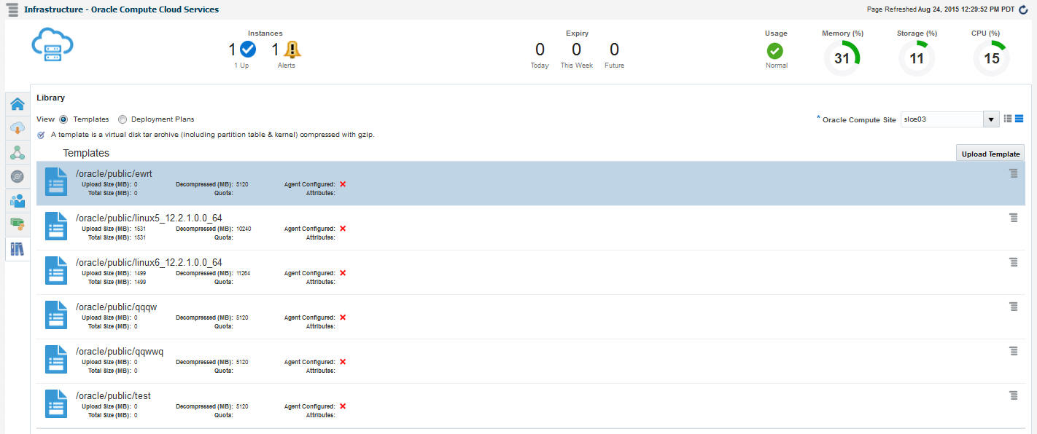Select the Library books sidebar tab
1037x434 pixels.
(x=18, y=249)
